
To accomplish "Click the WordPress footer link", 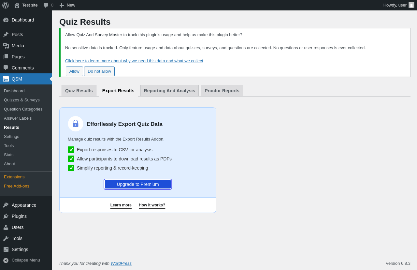I will 121,263.
